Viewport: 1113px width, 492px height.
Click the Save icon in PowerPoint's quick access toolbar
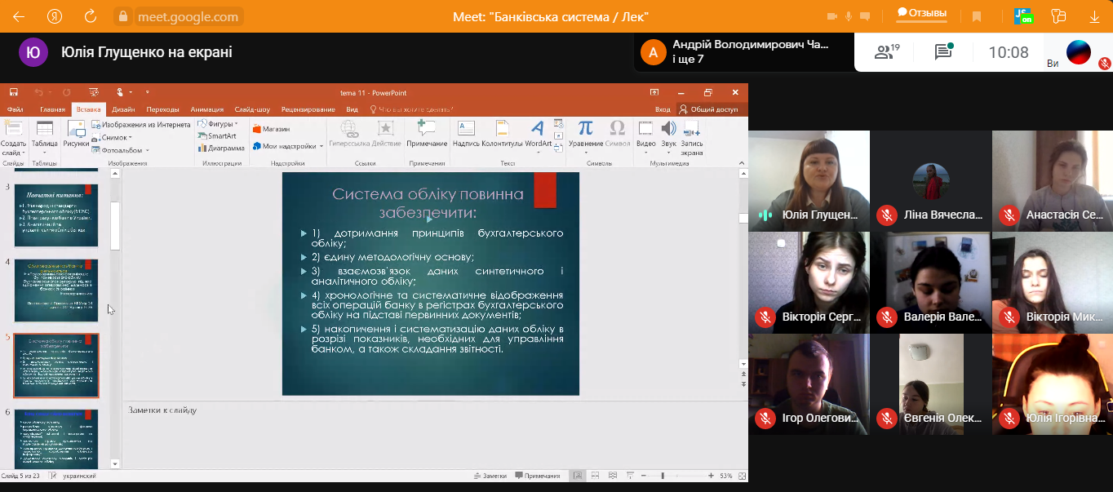15,92
